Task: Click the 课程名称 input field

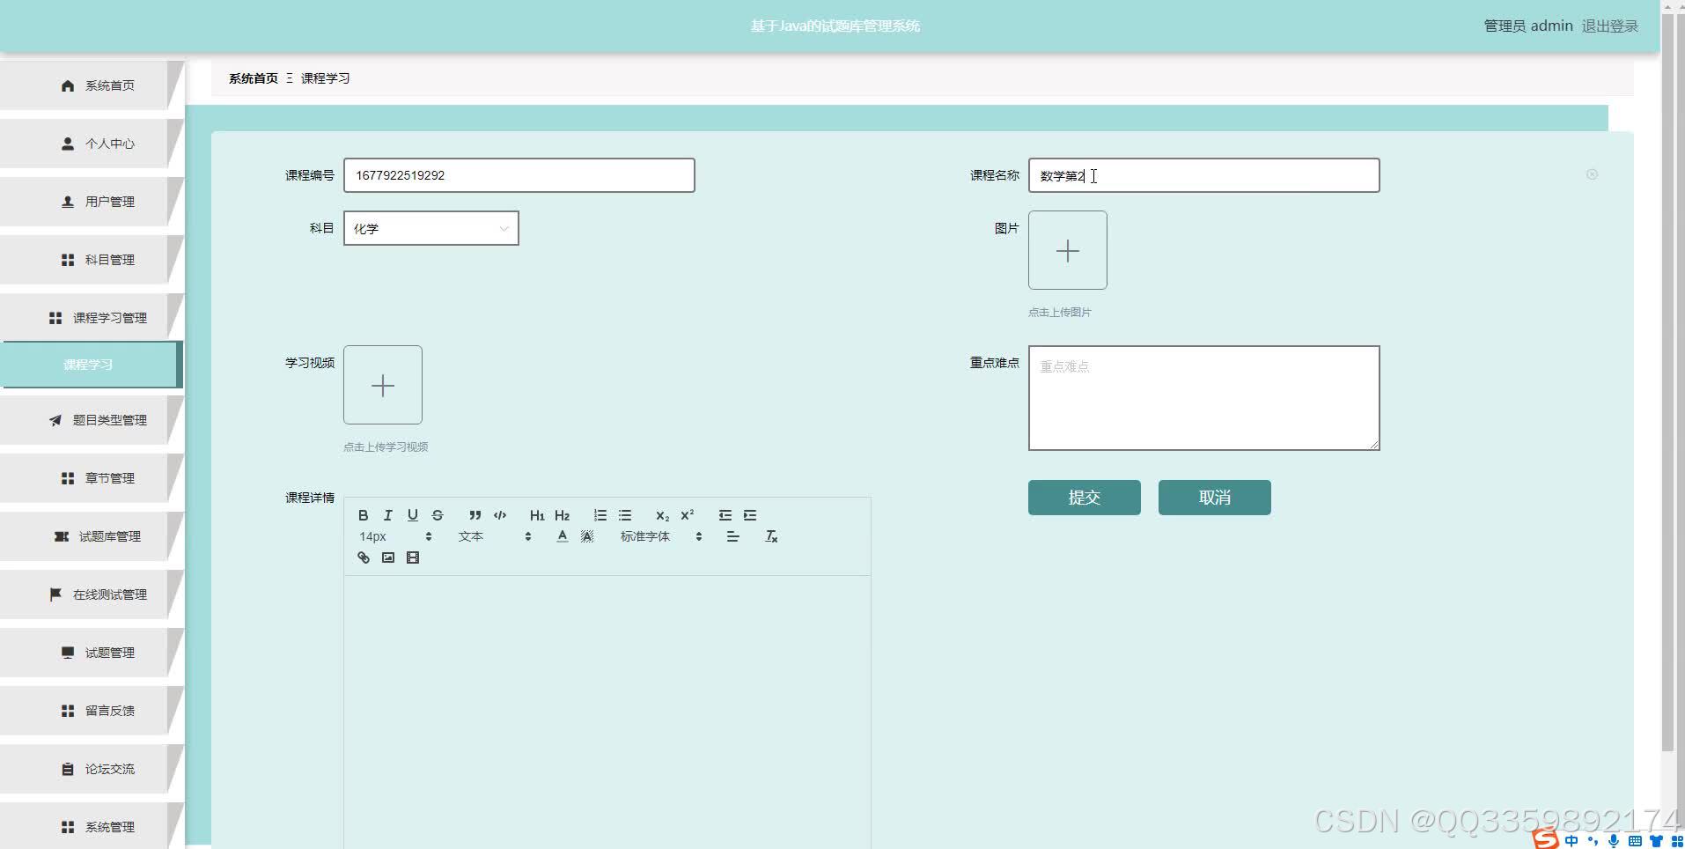Action: [1203, 175]
